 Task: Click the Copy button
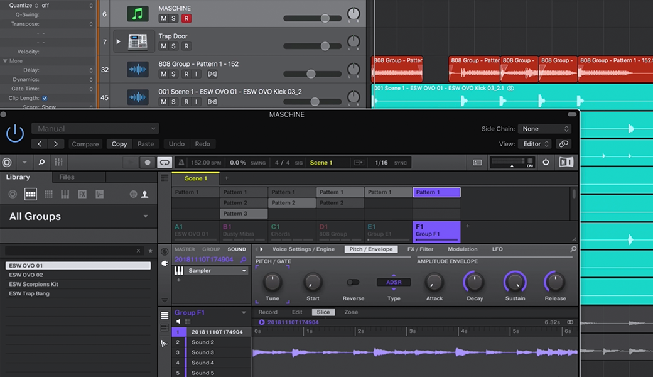(119, 144)
